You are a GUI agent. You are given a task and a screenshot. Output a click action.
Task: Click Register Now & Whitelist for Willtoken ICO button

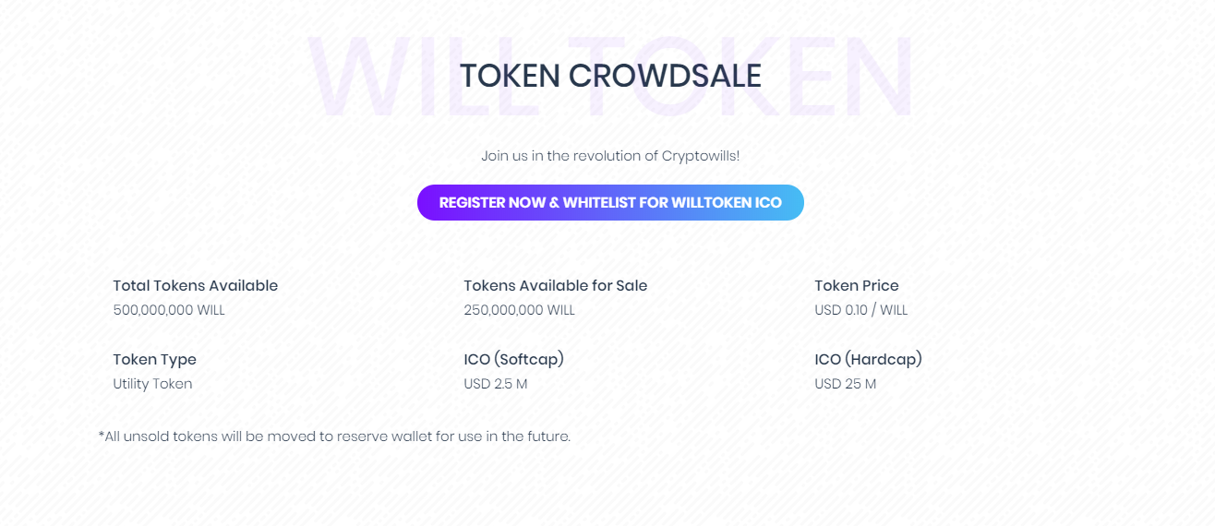tap(610, 202)
